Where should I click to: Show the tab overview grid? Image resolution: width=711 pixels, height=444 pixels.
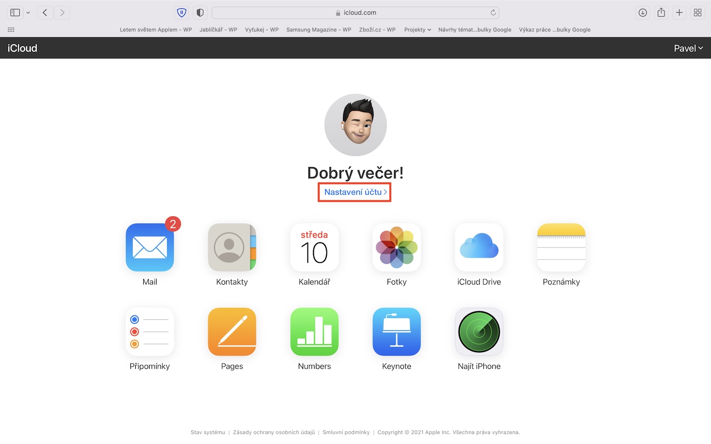point(698,13)
